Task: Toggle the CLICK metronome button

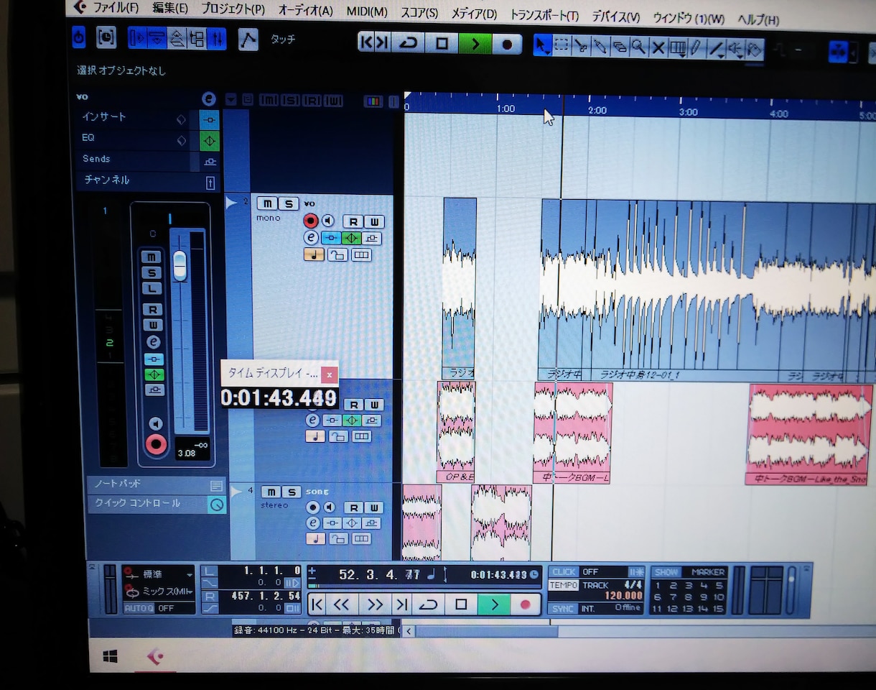Action: coord(564,572)
